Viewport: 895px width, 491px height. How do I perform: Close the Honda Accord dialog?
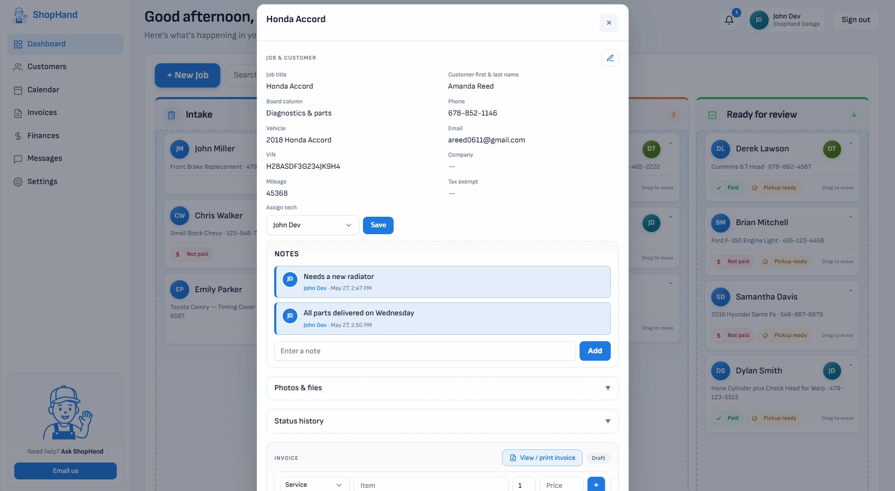tap(609, 23)
